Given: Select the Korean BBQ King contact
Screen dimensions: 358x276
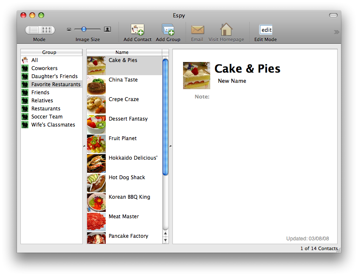Looking at the screenshot, I should coord(124,203).
